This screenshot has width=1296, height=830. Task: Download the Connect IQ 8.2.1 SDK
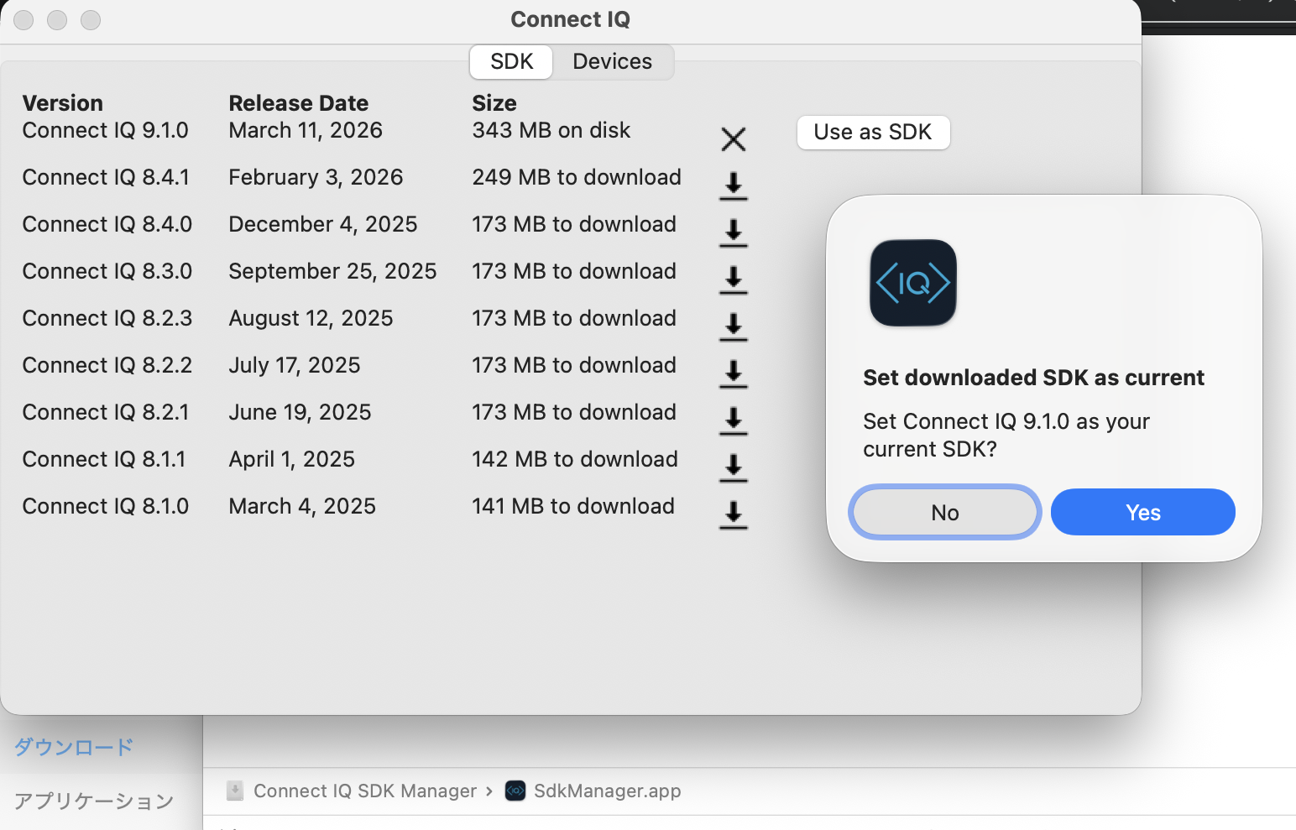(734, 421)
